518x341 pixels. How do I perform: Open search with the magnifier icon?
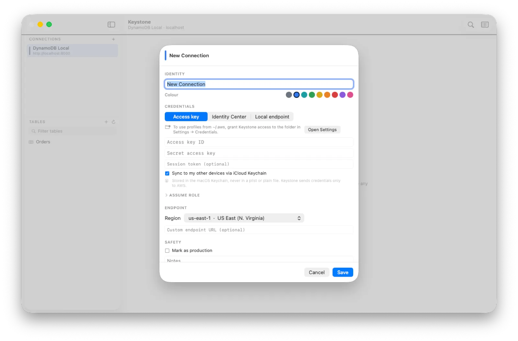pos(471,25)
